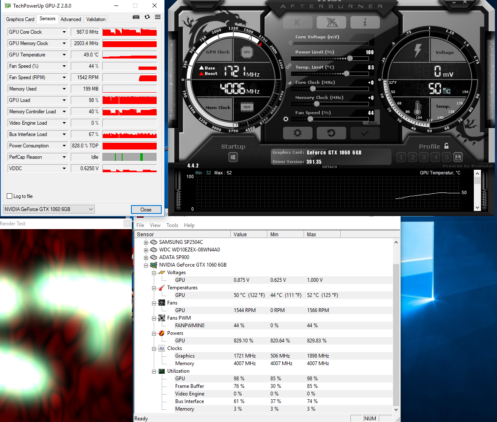Image resolution: width=497 pixels, height=422 pixels.
Task: Switch to the Validation tab in GPU-Z
Action: [x=96, y=19]
